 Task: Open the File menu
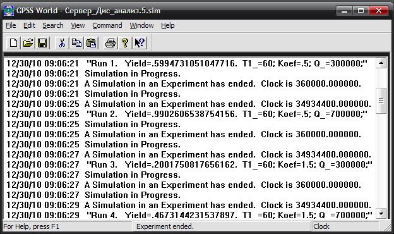click(x=11, y=25)
